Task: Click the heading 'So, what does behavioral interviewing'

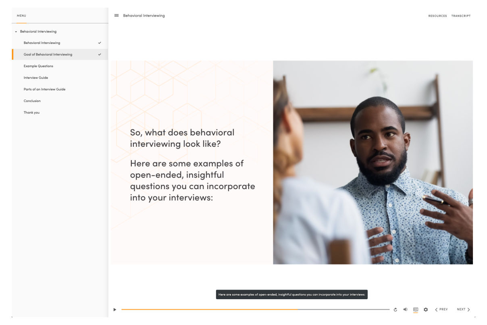Action: tap(182, 137)
